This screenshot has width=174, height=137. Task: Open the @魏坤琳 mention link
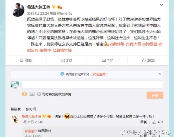pos(117,44)
